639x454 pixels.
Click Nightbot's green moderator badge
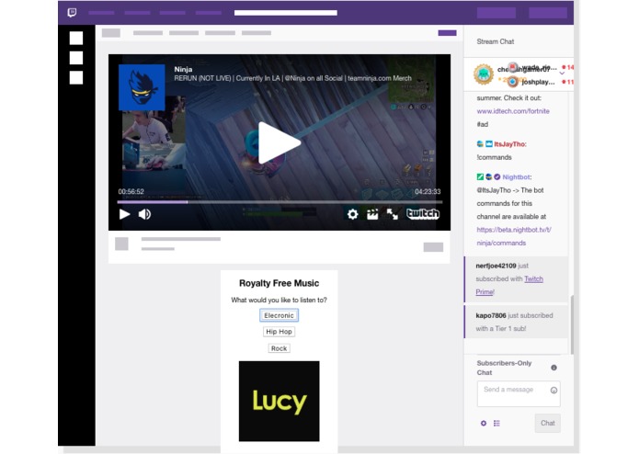click(480, 177)
